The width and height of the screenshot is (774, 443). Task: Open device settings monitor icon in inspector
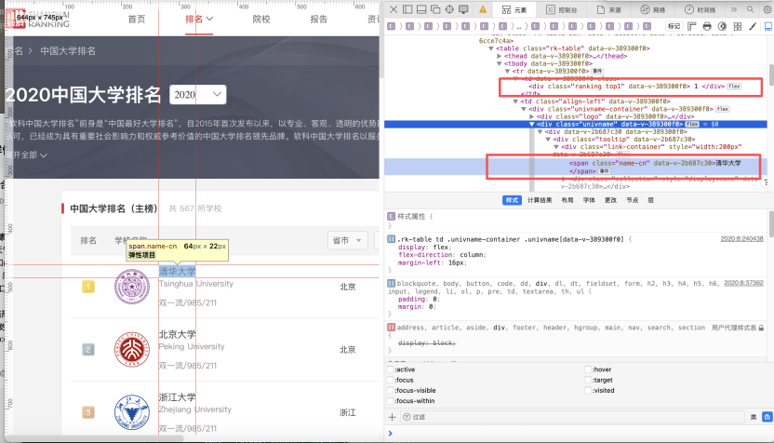coord(463,9)
